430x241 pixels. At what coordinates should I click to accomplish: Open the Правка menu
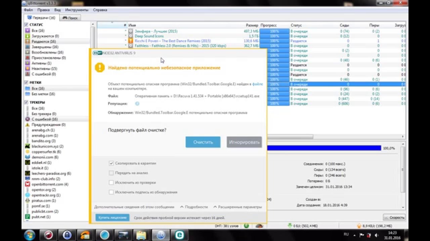(x=44, y=10)
